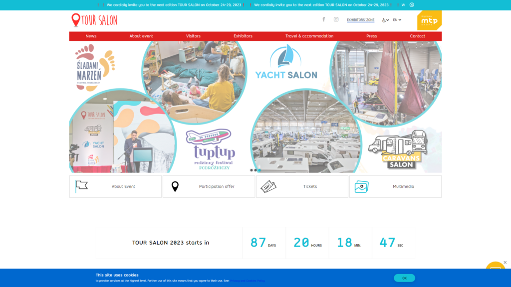Open the Press menu

(371, 36)
